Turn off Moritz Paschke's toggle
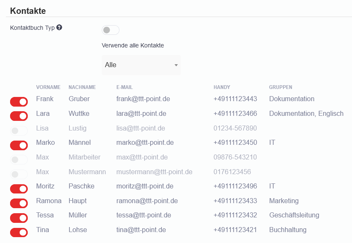 coord(19,189)
